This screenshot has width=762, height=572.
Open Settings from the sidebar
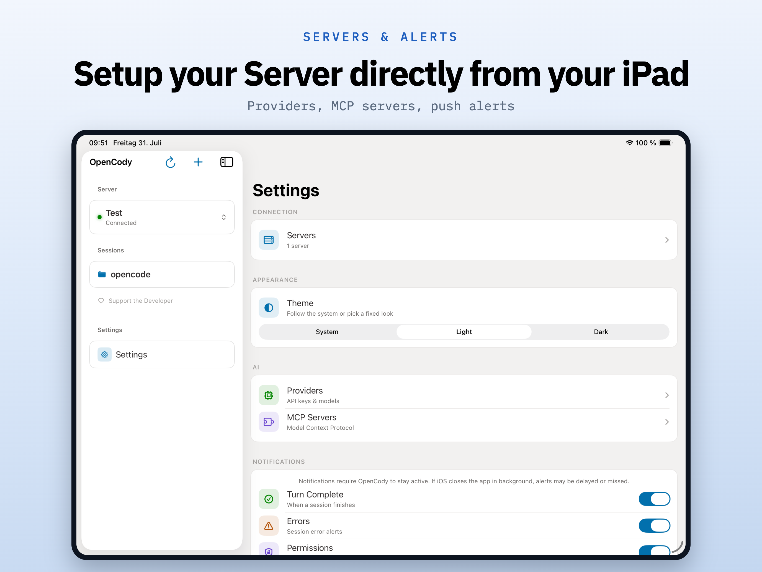[162, 354]
